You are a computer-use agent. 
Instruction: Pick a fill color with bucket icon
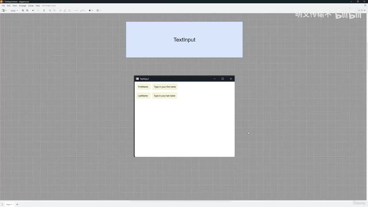click(x=60, y=11)
